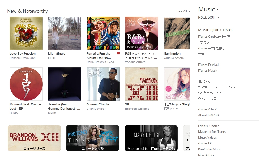265x158 pixels.
Task: Open the Forever Charlie album artwork
Action: pyautogui.click(x=103, y=84)
